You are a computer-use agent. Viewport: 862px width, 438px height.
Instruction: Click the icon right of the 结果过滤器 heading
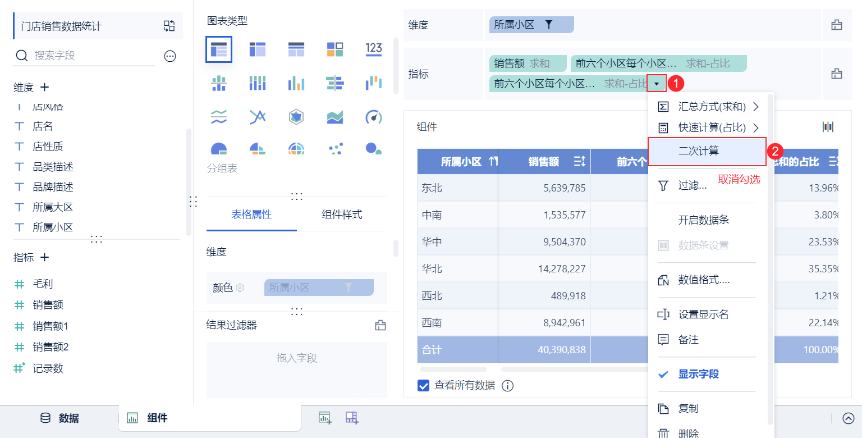pos(380,325)
